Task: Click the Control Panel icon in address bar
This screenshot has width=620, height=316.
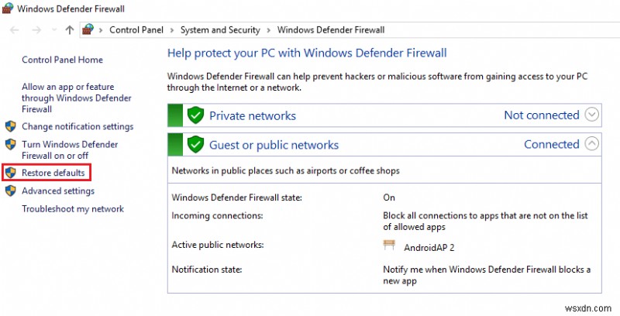Action: 89,30
